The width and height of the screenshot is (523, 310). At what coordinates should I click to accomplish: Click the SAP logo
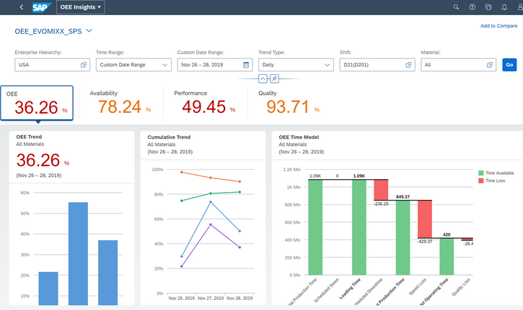(x=42, y=7)
